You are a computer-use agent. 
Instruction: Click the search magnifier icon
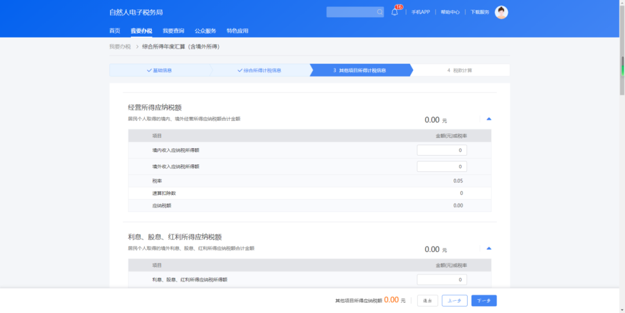pos(380,12)
